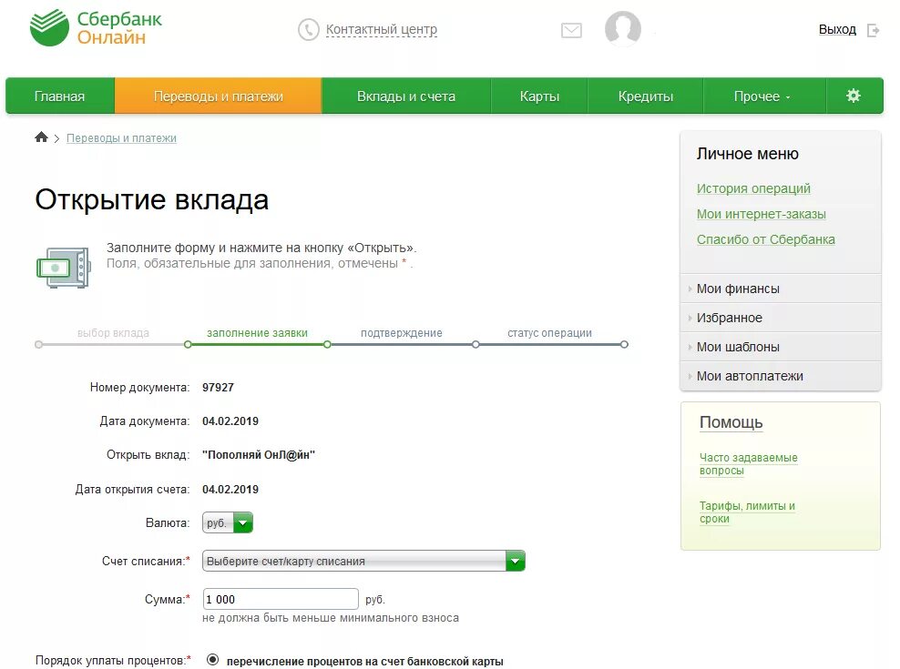This screenshot has width=900, height=669.
Task: Click the Личное меню heading
Action: [x=747, y=154]
